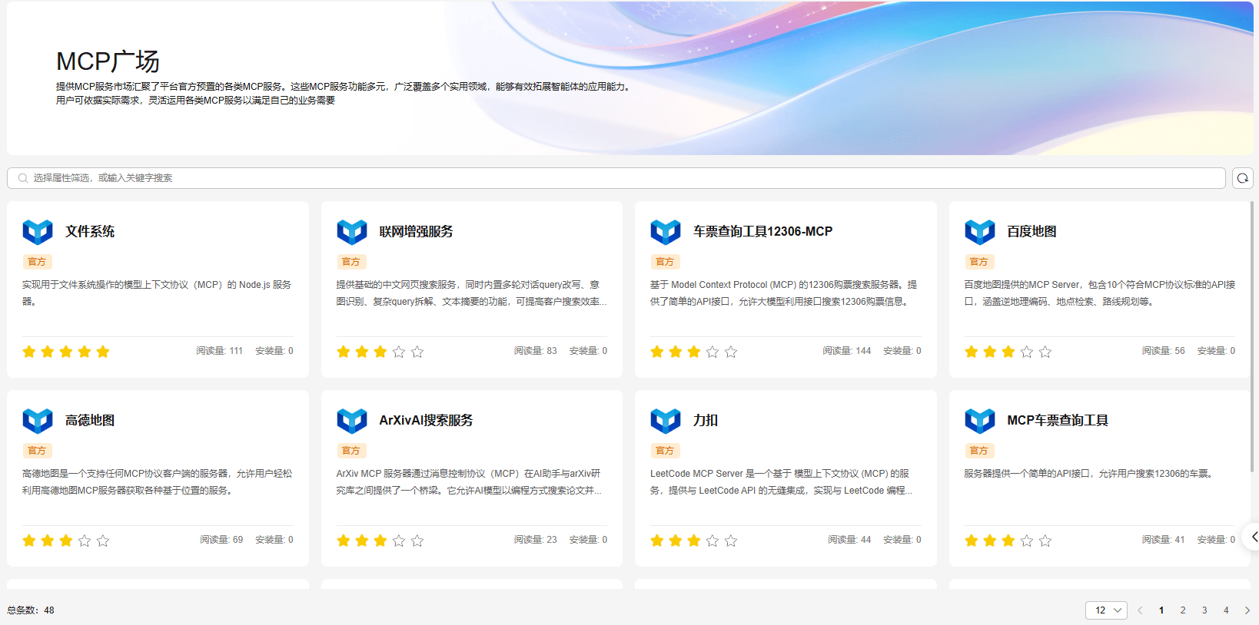Screen dimensions: 1259x625
Task: Jump to page 3 of results
Action: click(1204, 610)
